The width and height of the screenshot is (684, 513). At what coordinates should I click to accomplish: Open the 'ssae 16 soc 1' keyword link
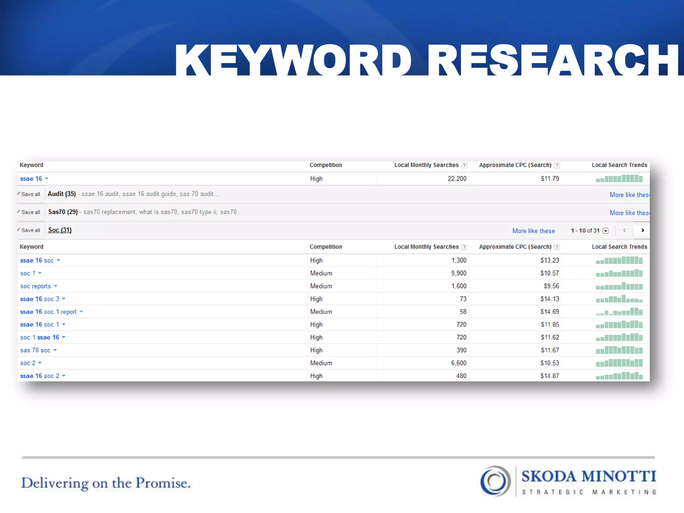tap(39, 325)
